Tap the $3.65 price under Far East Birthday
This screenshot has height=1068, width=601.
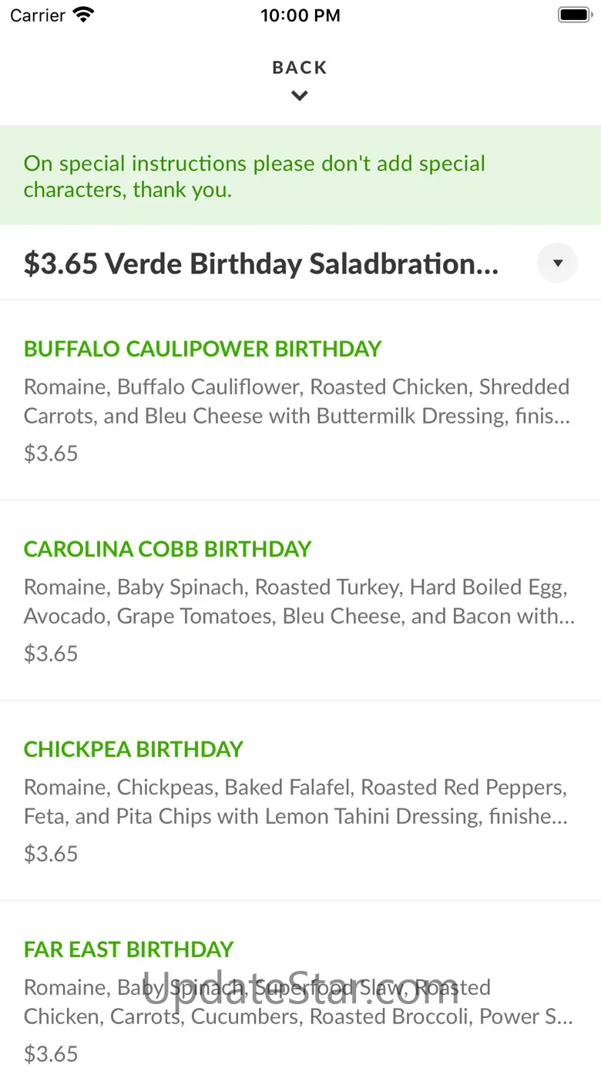click(x=51, y=1053)
